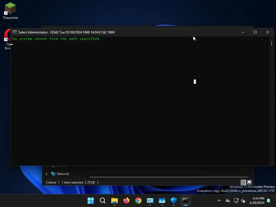
Task: Maximize the Administrator command prompt window
Action: click(255, 32)
